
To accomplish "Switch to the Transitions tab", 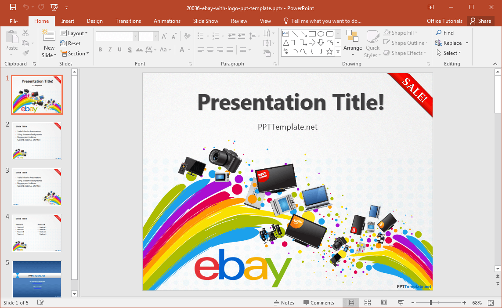I will (128, 21).
